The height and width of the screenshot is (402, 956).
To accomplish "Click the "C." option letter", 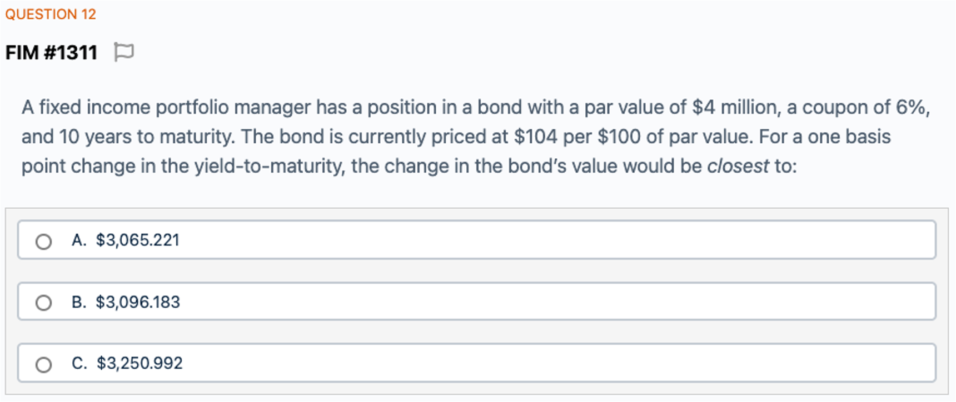I will [79, 363].
